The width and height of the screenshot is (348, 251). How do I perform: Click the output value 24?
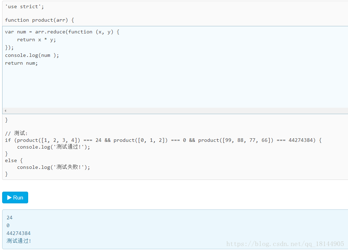click(10, 218)
